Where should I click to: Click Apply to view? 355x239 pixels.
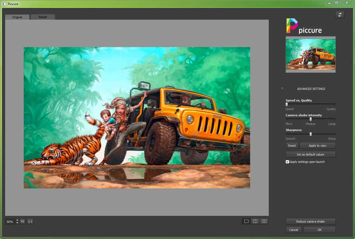[x=317, y=145]
